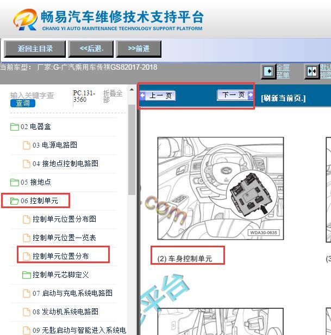
Task: Click the default view arrows icon
Action: 312,71
